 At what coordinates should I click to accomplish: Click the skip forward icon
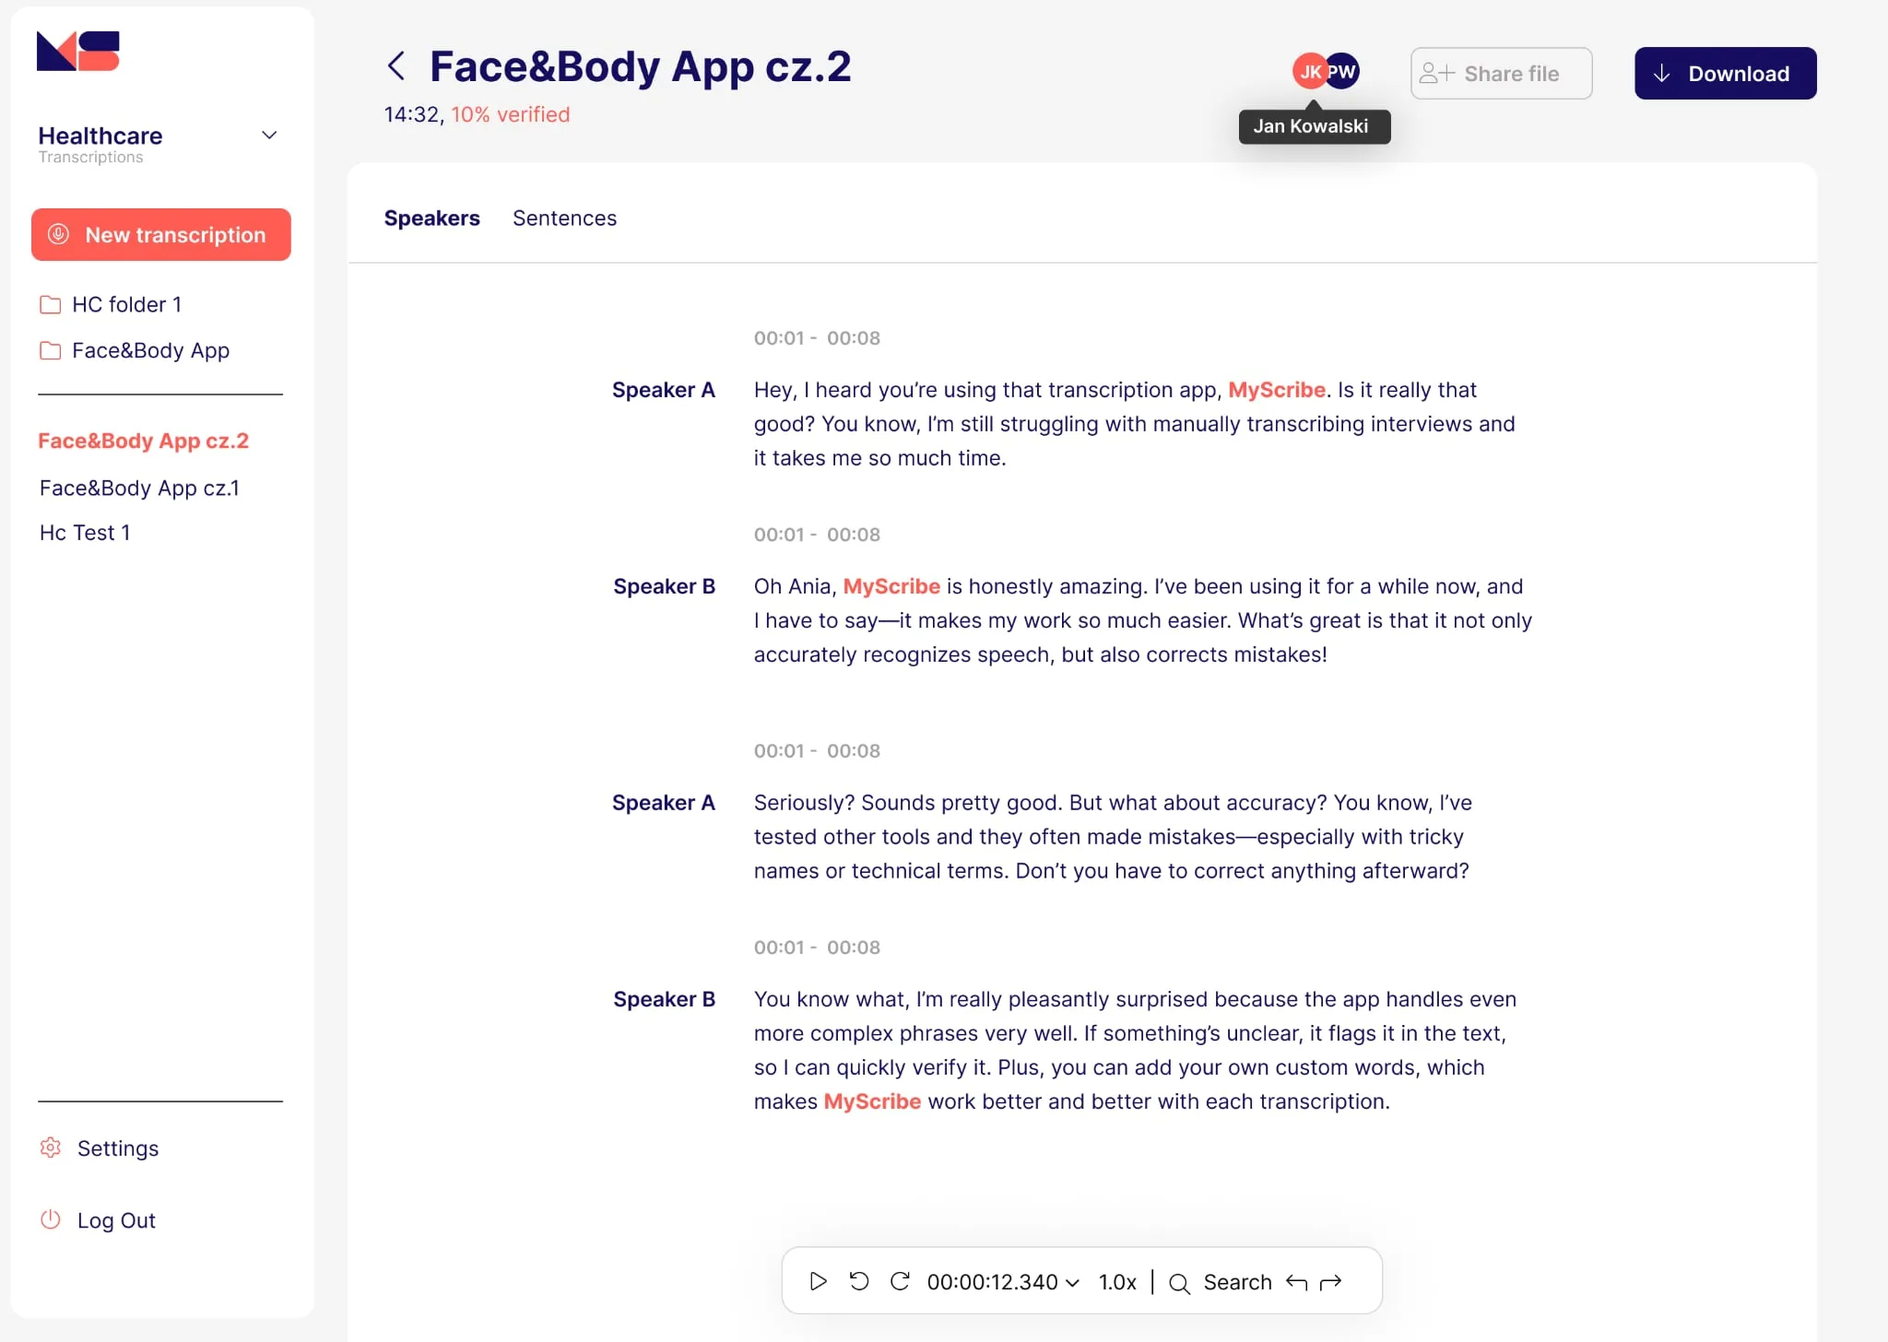coord(899,1281)
